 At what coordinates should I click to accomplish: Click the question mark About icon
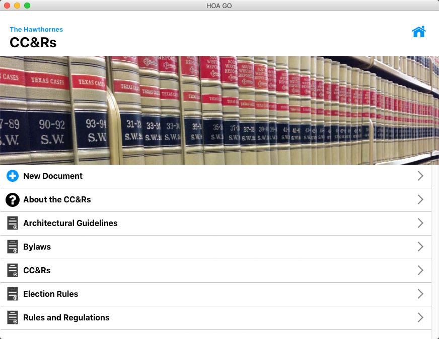(x=13, y=199)
